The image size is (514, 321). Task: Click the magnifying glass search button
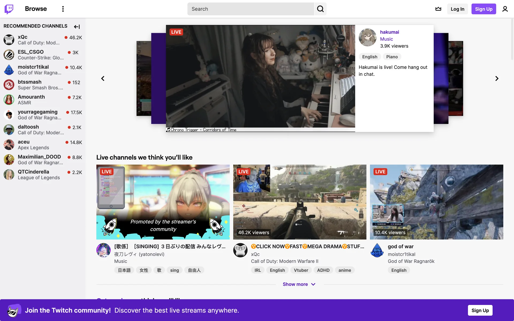[320, 9]
